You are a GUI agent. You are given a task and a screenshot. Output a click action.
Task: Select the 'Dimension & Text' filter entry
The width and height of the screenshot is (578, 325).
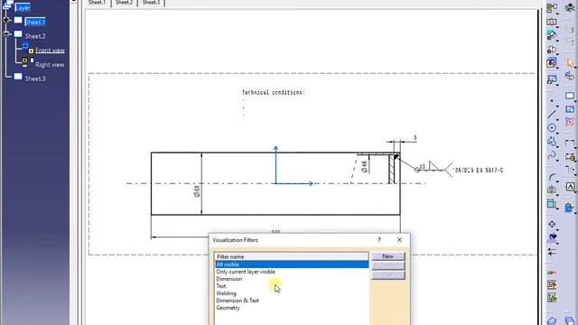(292, 301)
